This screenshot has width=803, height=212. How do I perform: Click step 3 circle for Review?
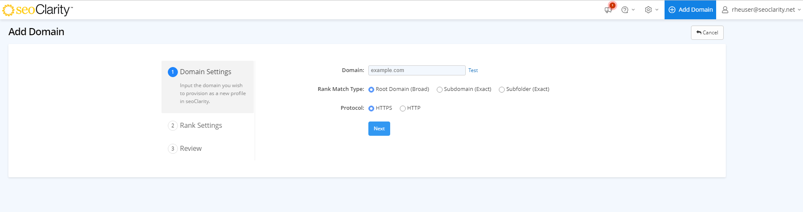(x=172, y=149)
